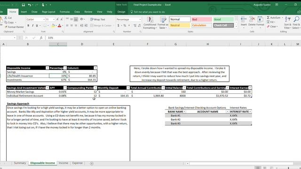Open INTEREST RATE filter dropdown
Image resolution: width=301 pixels, height=169 pixels.
click(250, 112)
